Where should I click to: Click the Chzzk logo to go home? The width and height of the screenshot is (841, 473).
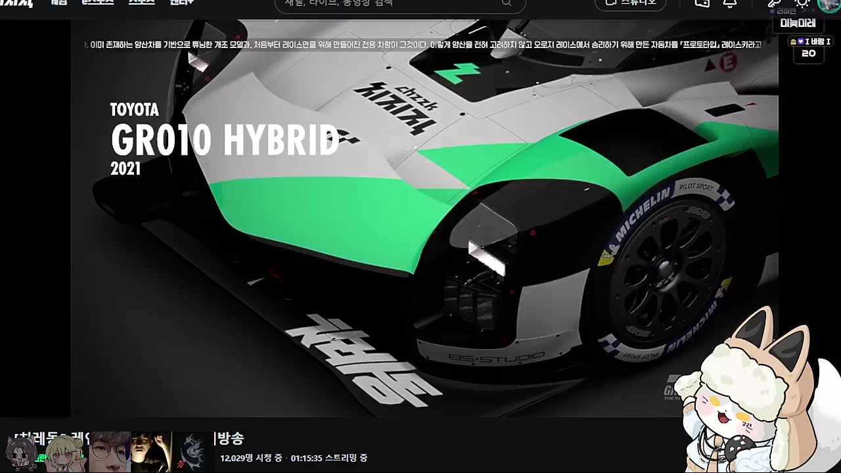[x=16, y=3]
